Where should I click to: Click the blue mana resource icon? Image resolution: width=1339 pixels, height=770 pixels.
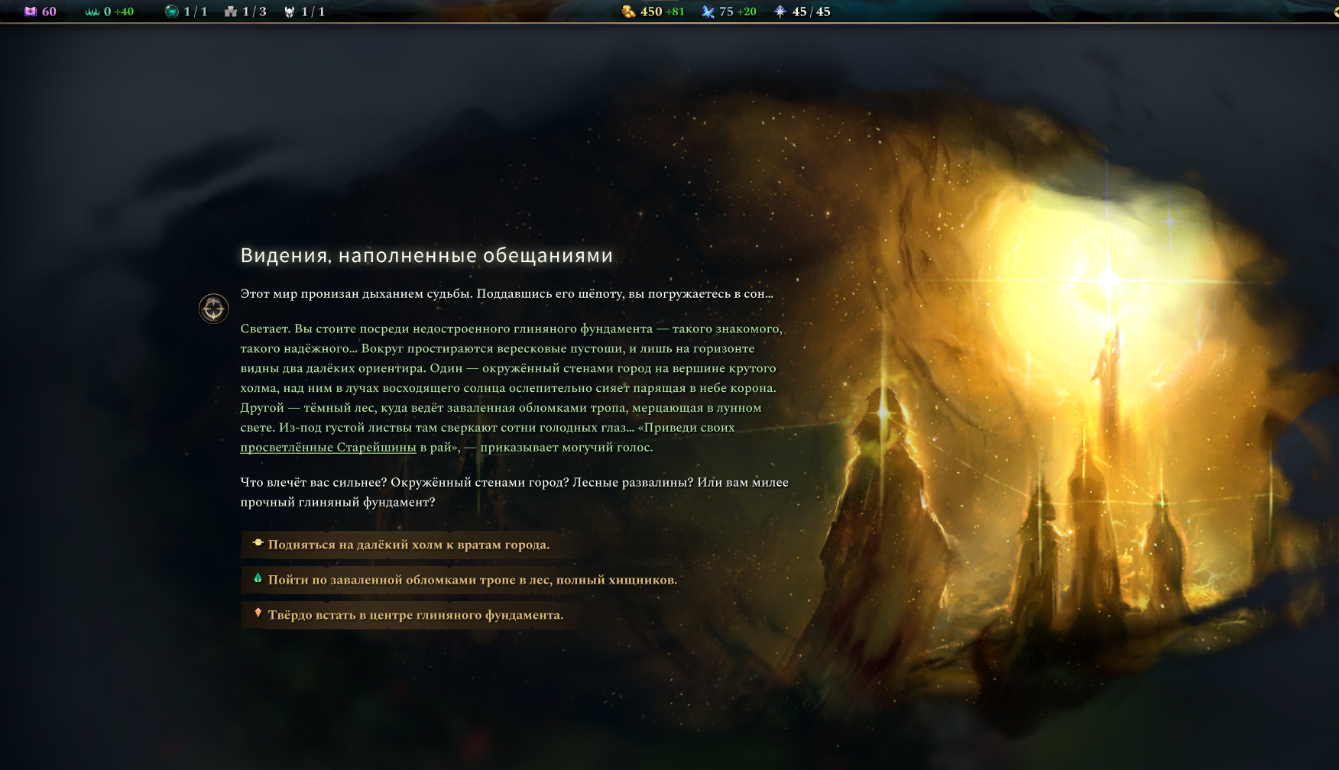click(708, 11)
